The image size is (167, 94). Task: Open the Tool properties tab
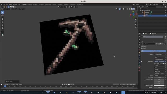tap(139, 37)
